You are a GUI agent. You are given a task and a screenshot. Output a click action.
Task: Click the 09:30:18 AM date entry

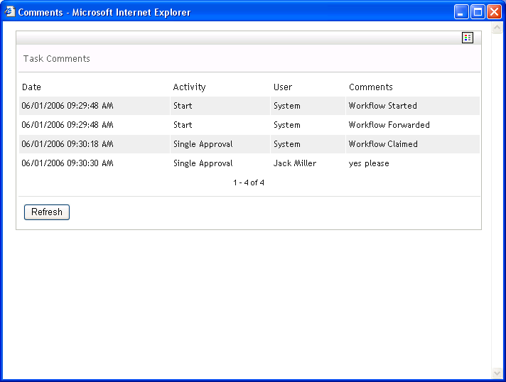pyautogui.click(x=68, y=144)
